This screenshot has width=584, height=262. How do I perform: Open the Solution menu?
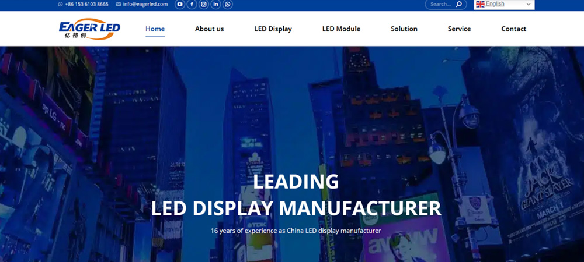(404, 29)
